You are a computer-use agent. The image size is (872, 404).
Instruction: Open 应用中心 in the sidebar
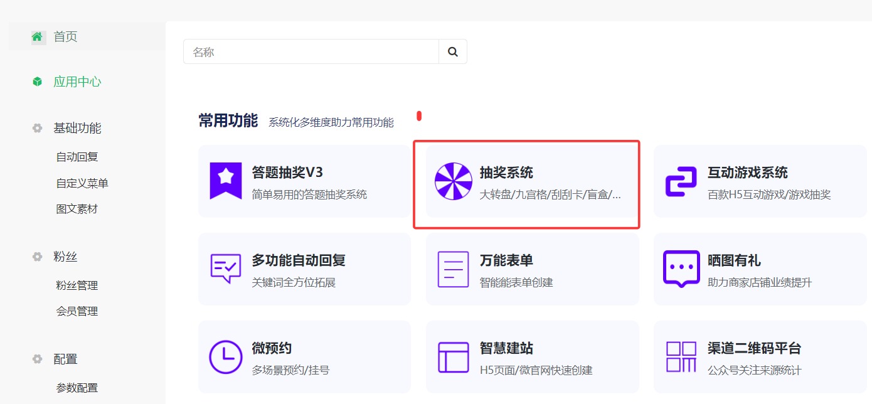[x=77, y=82]
